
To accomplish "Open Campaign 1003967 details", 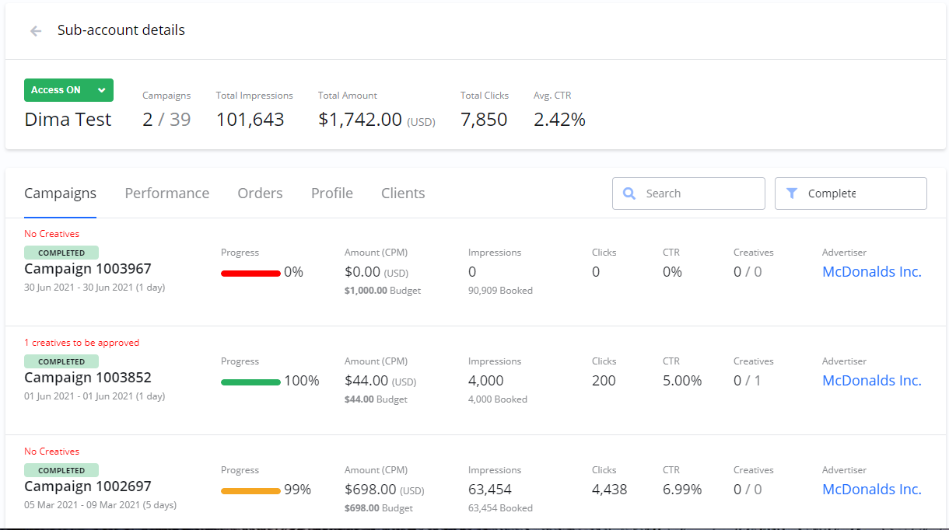I will pos(88,269).
